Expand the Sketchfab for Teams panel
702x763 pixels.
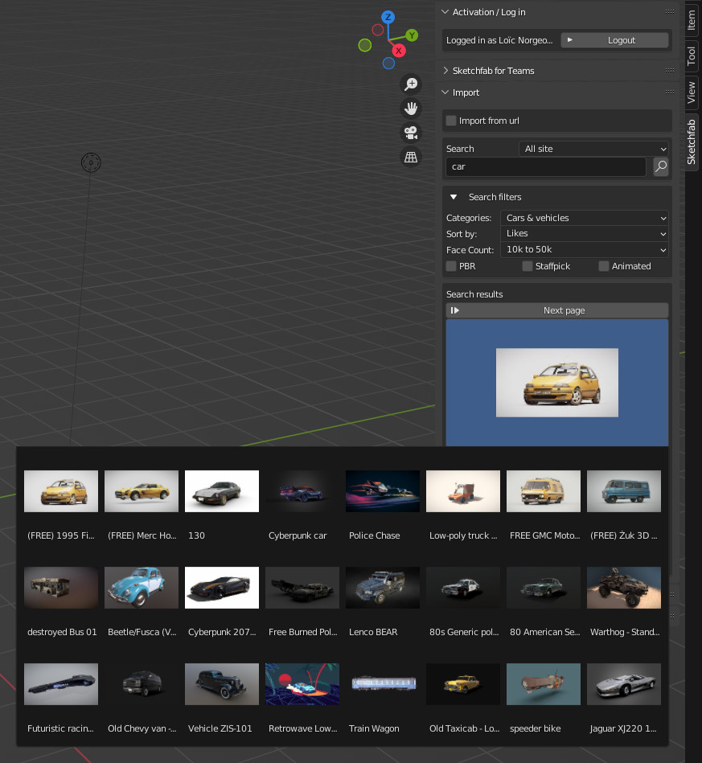493,71
